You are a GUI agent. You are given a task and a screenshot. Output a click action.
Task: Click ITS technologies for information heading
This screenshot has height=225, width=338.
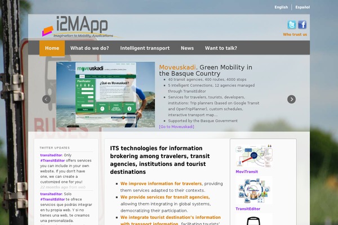point(160,160)
